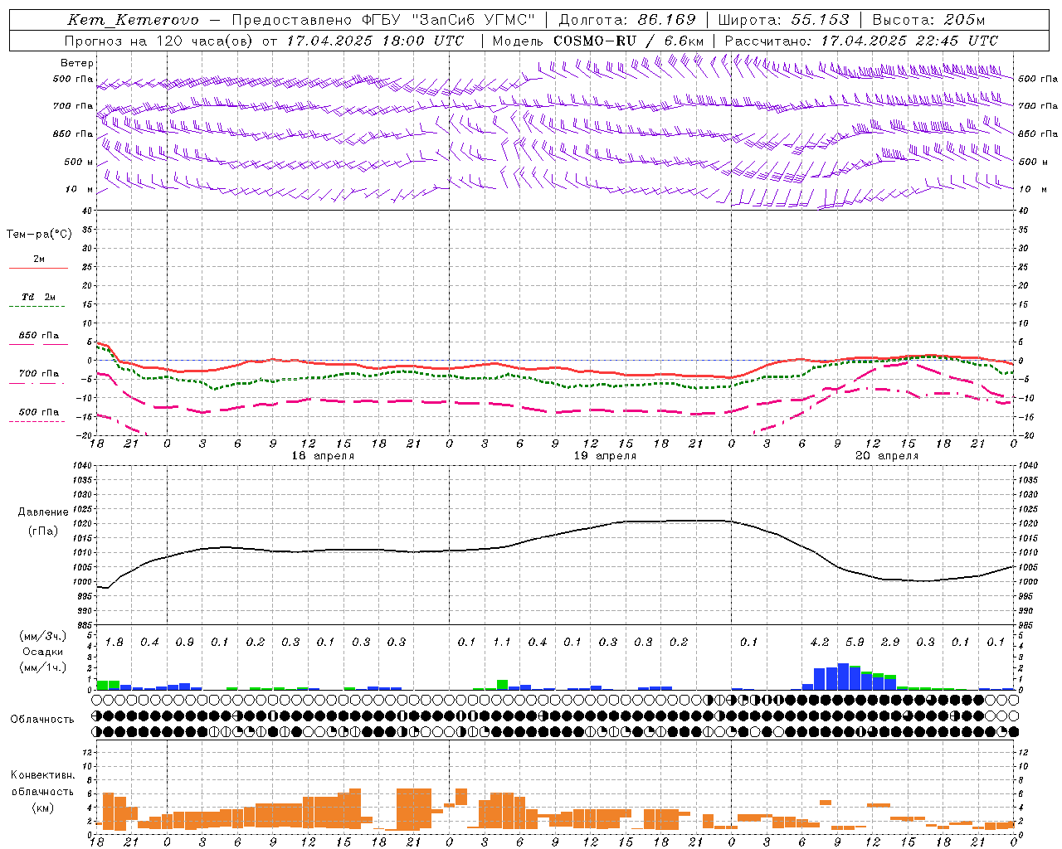Click the 0.9 precipitation total value
Image resolution: width=1062 pixels, height=849 pixels.
tap(185, 643)
